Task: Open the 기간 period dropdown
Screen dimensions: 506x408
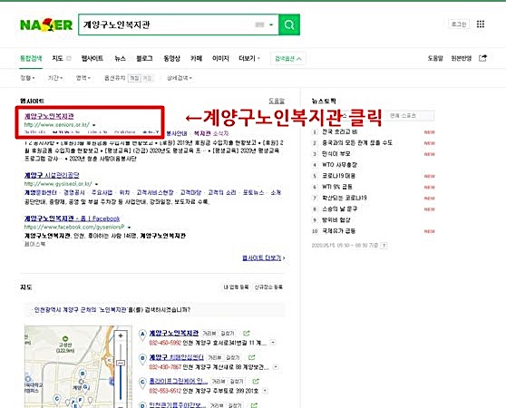Action: (x=54, y=78)
